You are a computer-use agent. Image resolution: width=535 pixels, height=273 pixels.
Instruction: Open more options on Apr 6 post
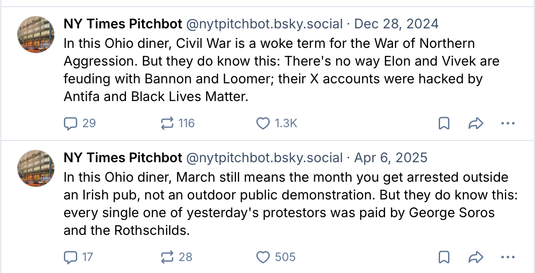[x=507, y=257]
